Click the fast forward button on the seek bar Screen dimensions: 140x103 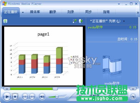point(133,89)
